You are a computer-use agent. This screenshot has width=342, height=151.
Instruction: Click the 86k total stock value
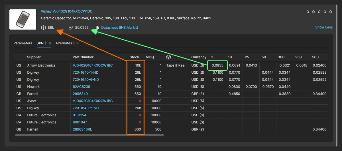coord(51,28)
